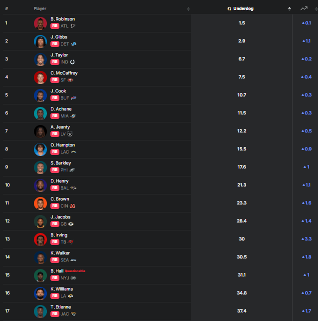Click the Player column header label
Image resolution: width=318 pixels, height=321 pixels.
click(x=40, y=9)
